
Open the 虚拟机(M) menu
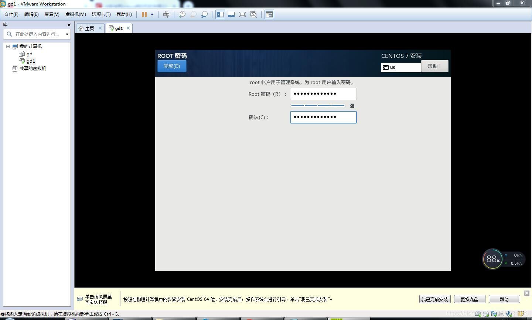[75, 14]
